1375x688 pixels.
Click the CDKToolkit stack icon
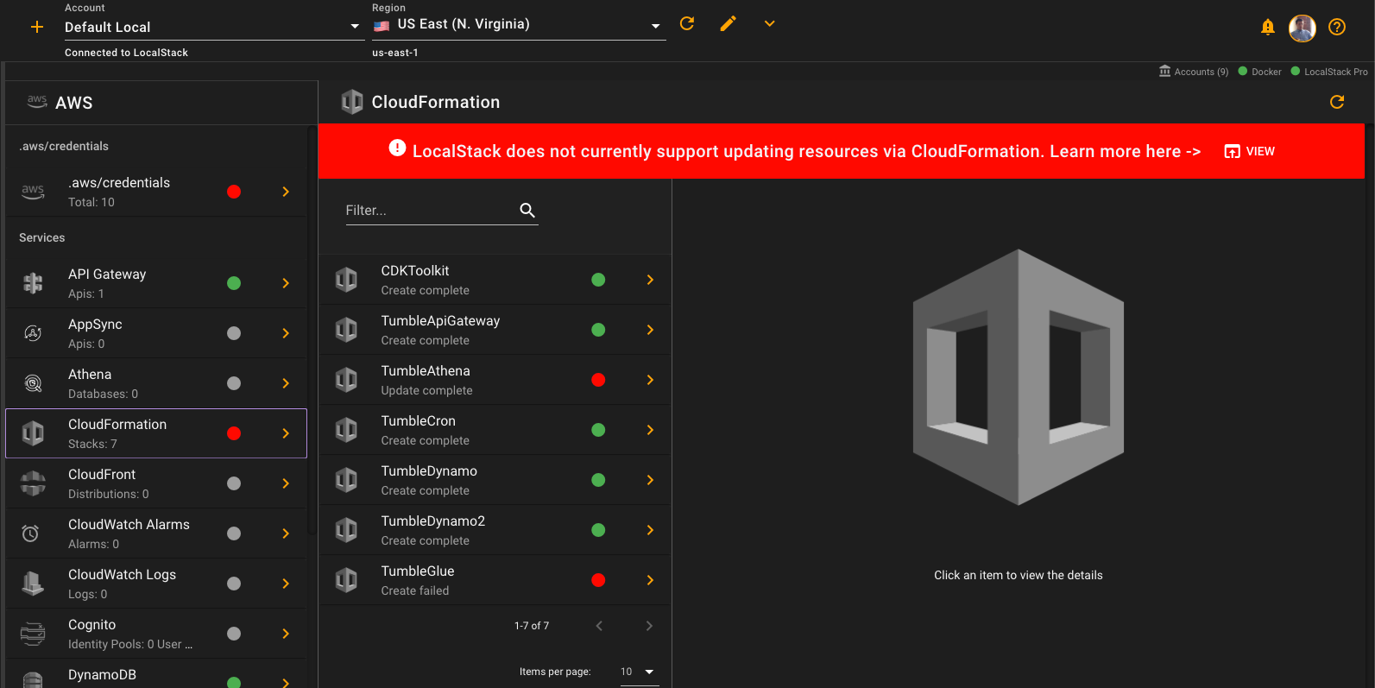click(346, 280)
